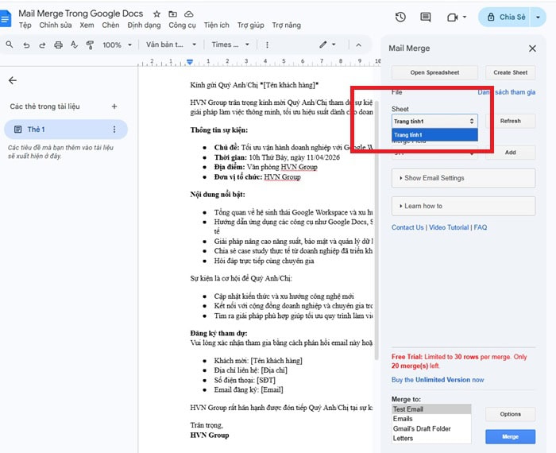Click the Open Spreadsheet button
The image size is (556, 453).
coord(434,72)
